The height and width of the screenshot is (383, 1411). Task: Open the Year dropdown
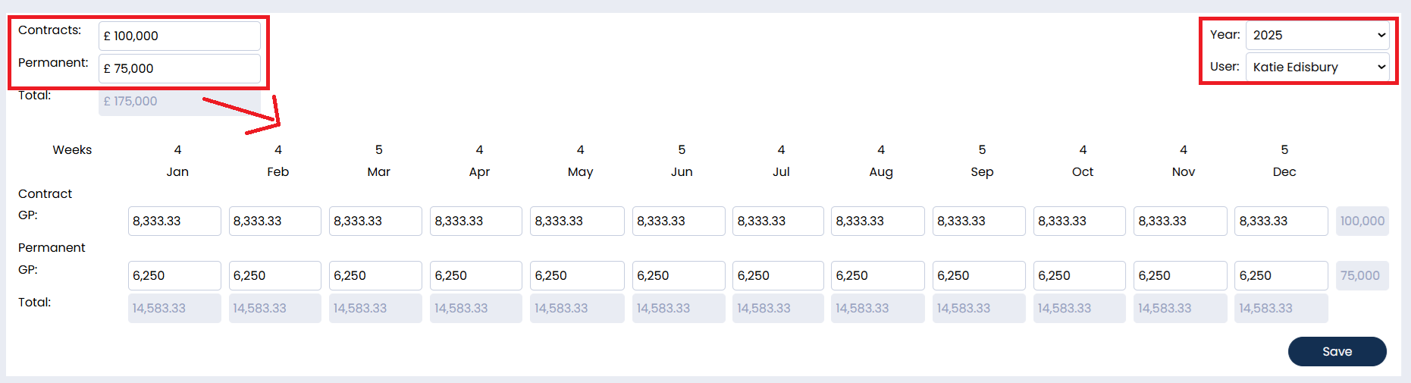[1317, 35]
